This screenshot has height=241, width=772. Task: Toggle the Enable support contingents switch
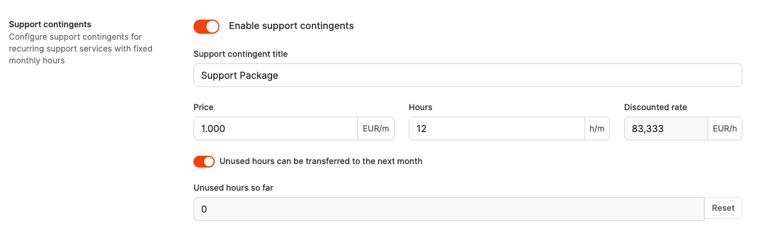206,26
